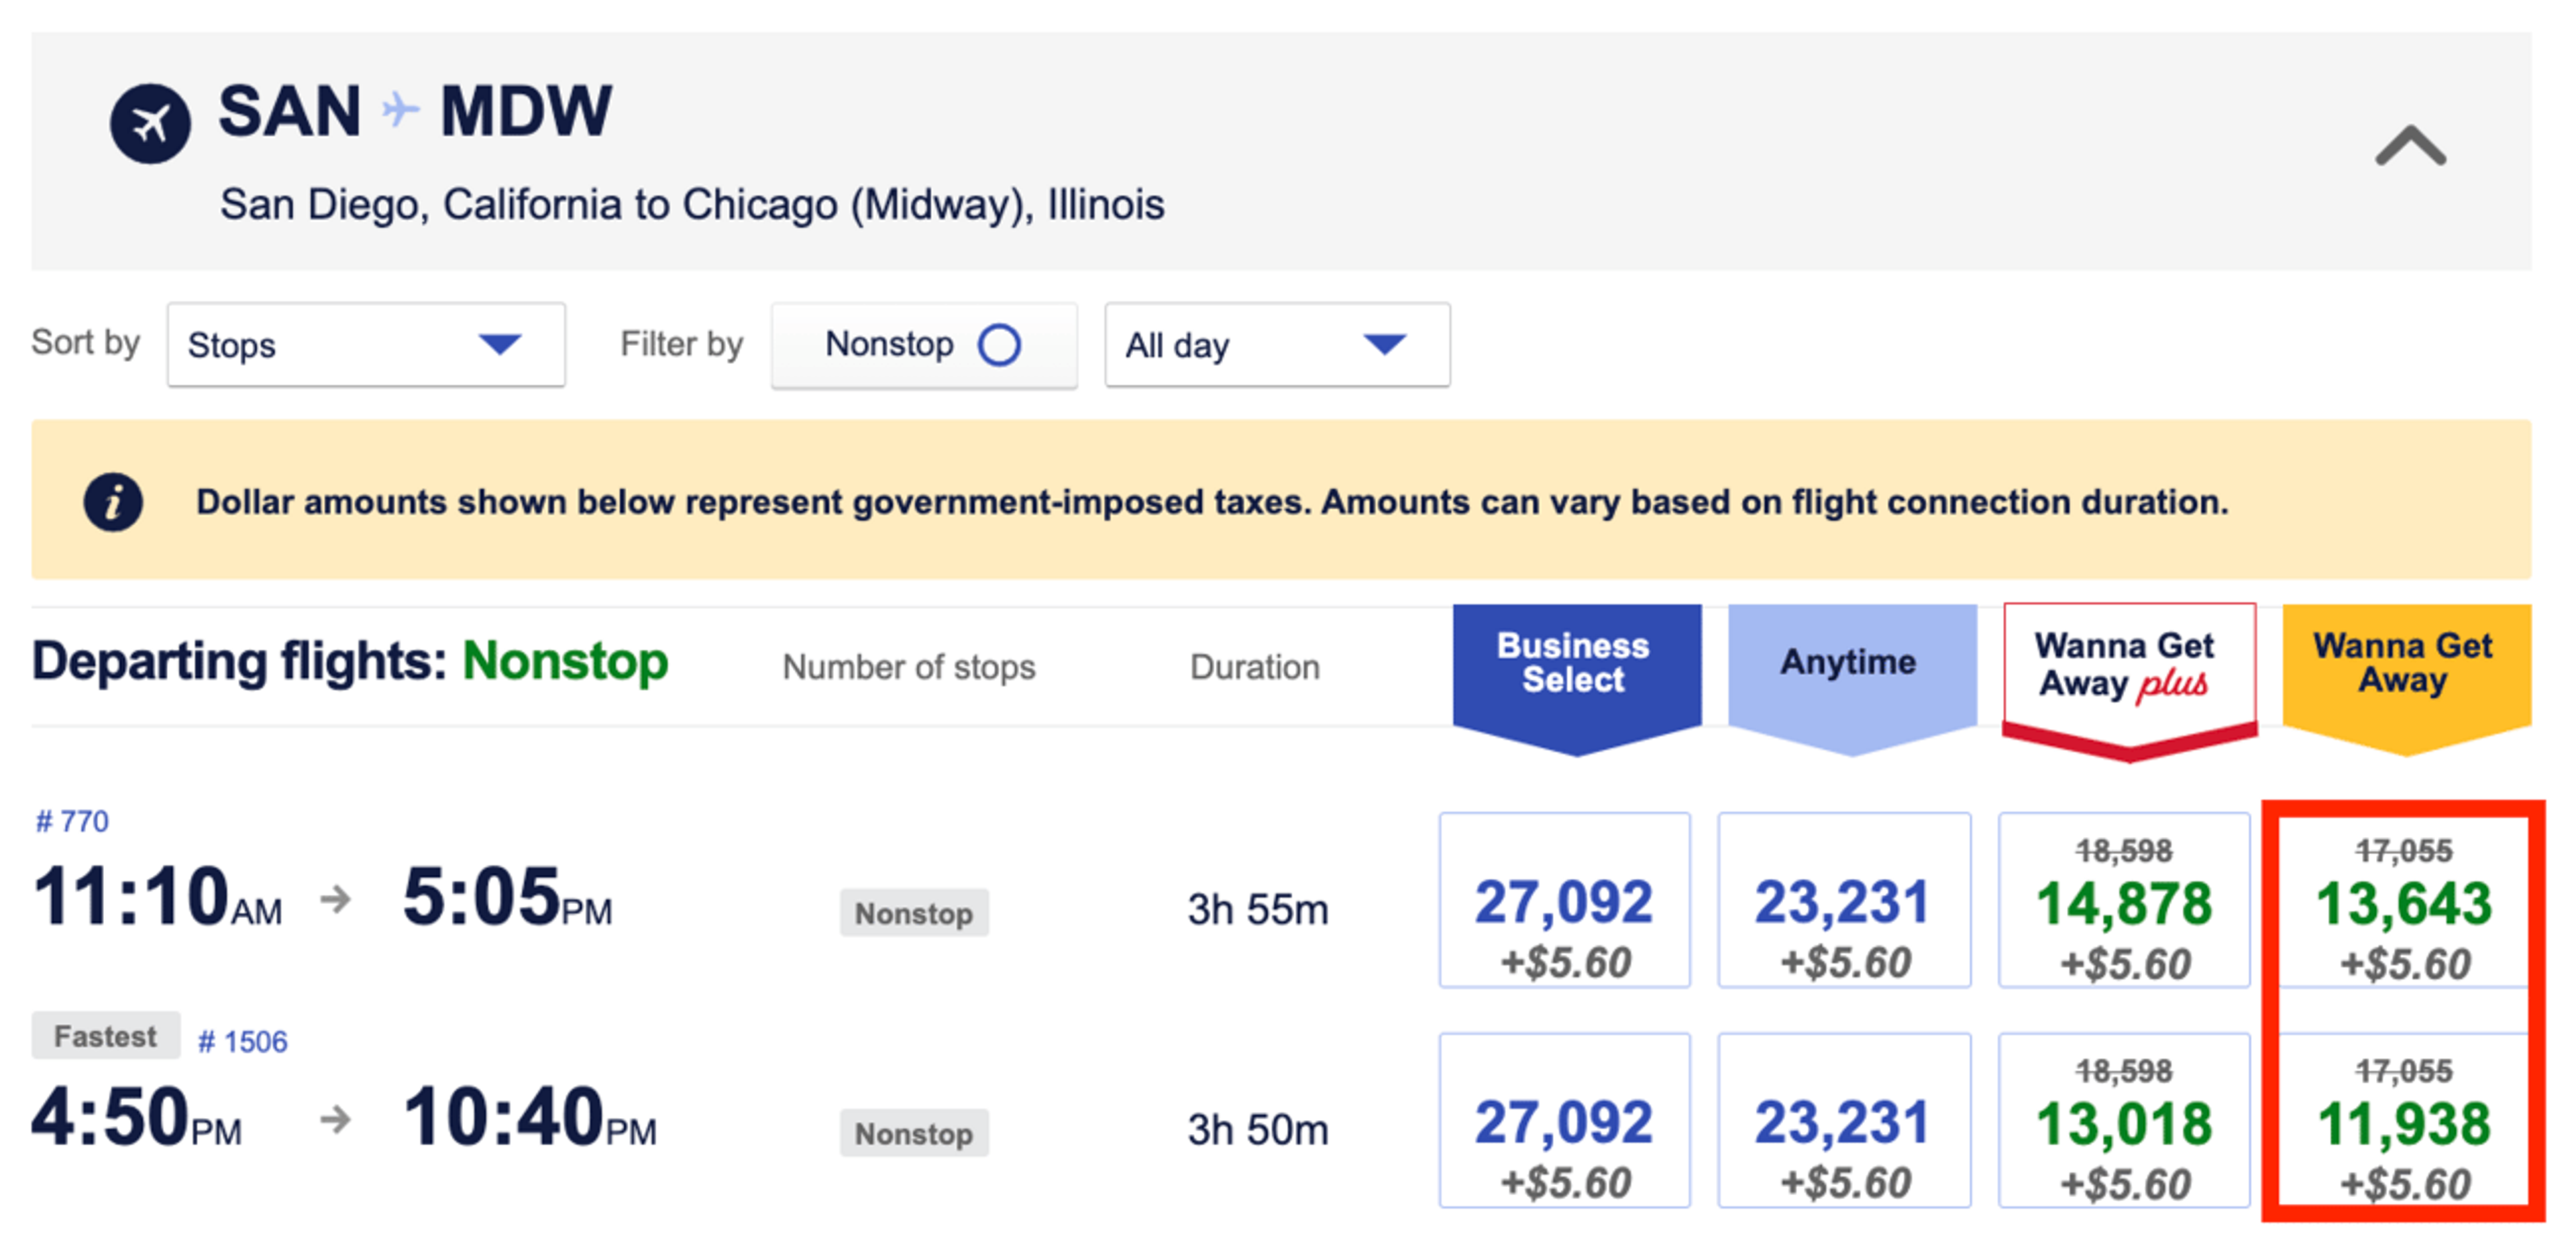The width and height of the screenshot is (2576, 1240).
Task: Click the 5:05 PM arrival time
Action: [507, 896]
